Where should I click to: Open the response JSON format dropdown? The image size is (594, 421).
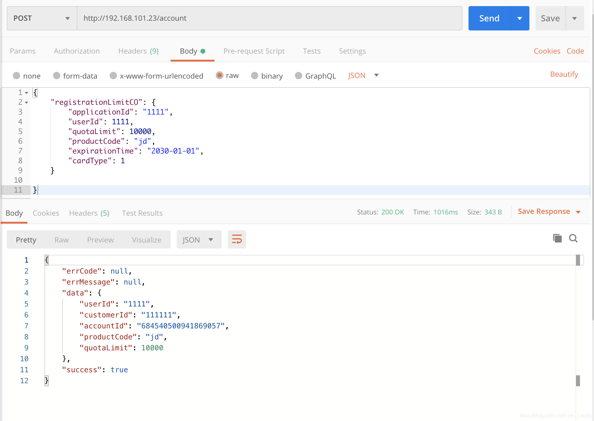[x=199, y=240]
